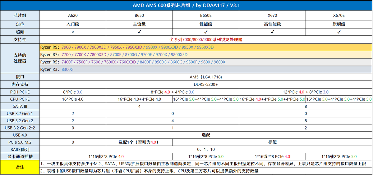Select the 'AM5 (LGA 1718)' cell
Viewport: 373px width, 175px height.
206,77
